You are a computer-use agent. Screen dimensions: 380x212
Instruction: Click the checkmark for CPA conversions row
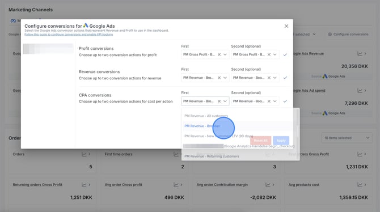pyautogui.click(x=285, y=101)
